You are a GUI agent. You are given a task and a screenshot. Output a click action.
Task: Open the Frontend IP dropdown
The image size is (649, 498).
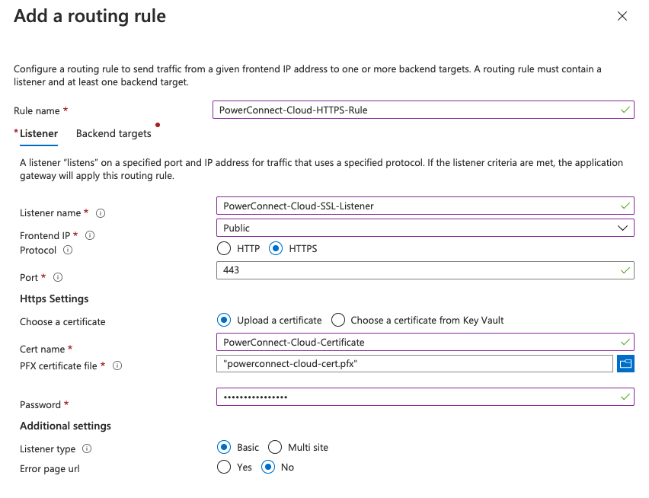coord(425,228)
